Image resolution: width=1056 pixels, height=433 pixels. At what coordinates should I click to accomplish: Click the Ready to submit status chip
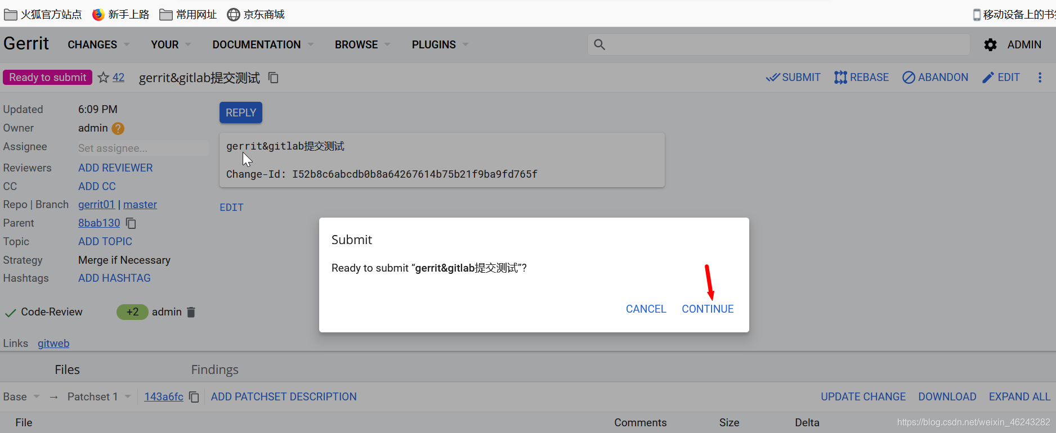click(x=47, y=78)
